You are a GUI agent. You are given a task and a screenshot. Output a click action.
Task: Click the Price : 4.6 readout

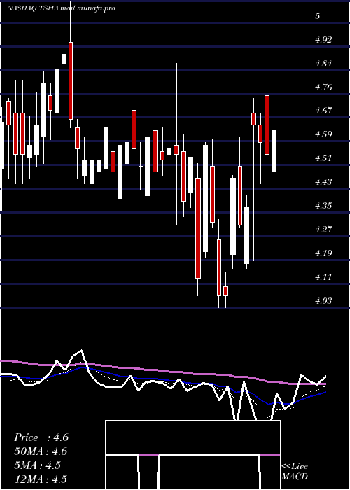[x=41, y=437]
